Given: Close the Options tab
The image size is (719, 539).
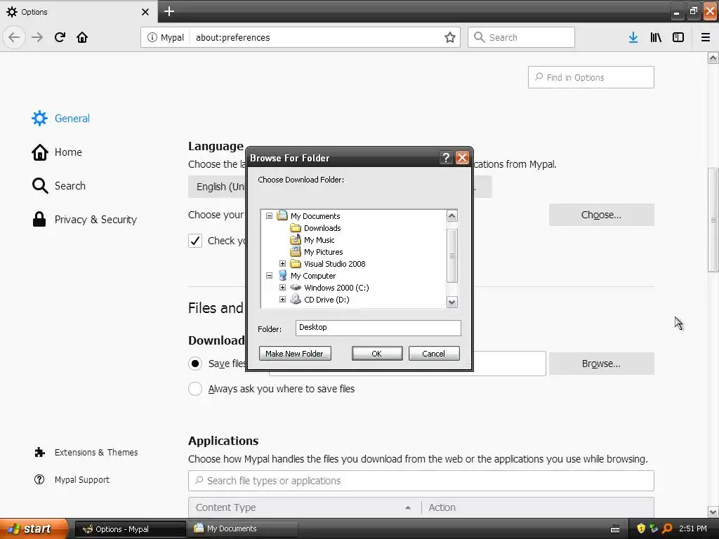Looking at the screenshot, I should tap(145, 12).
